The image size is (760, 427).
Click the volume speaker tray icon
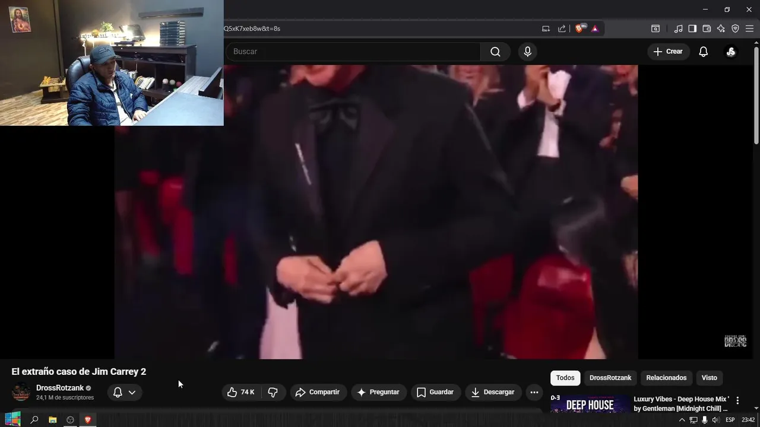[715, 420]
